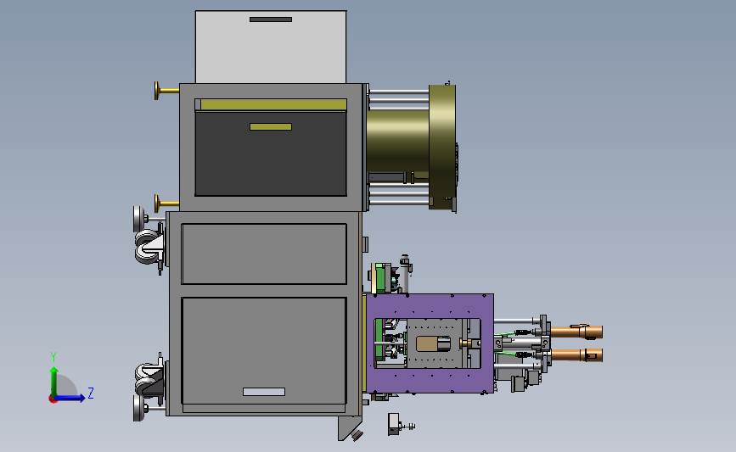736x452 pixels.
Task: Select the lower leveling foot pad
Action: [138, 408]
